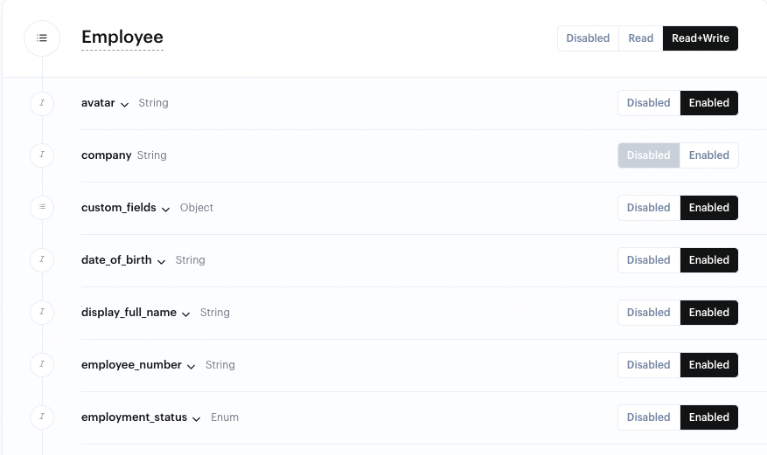Expand the employment_status chevron

(x=197, y=419)
